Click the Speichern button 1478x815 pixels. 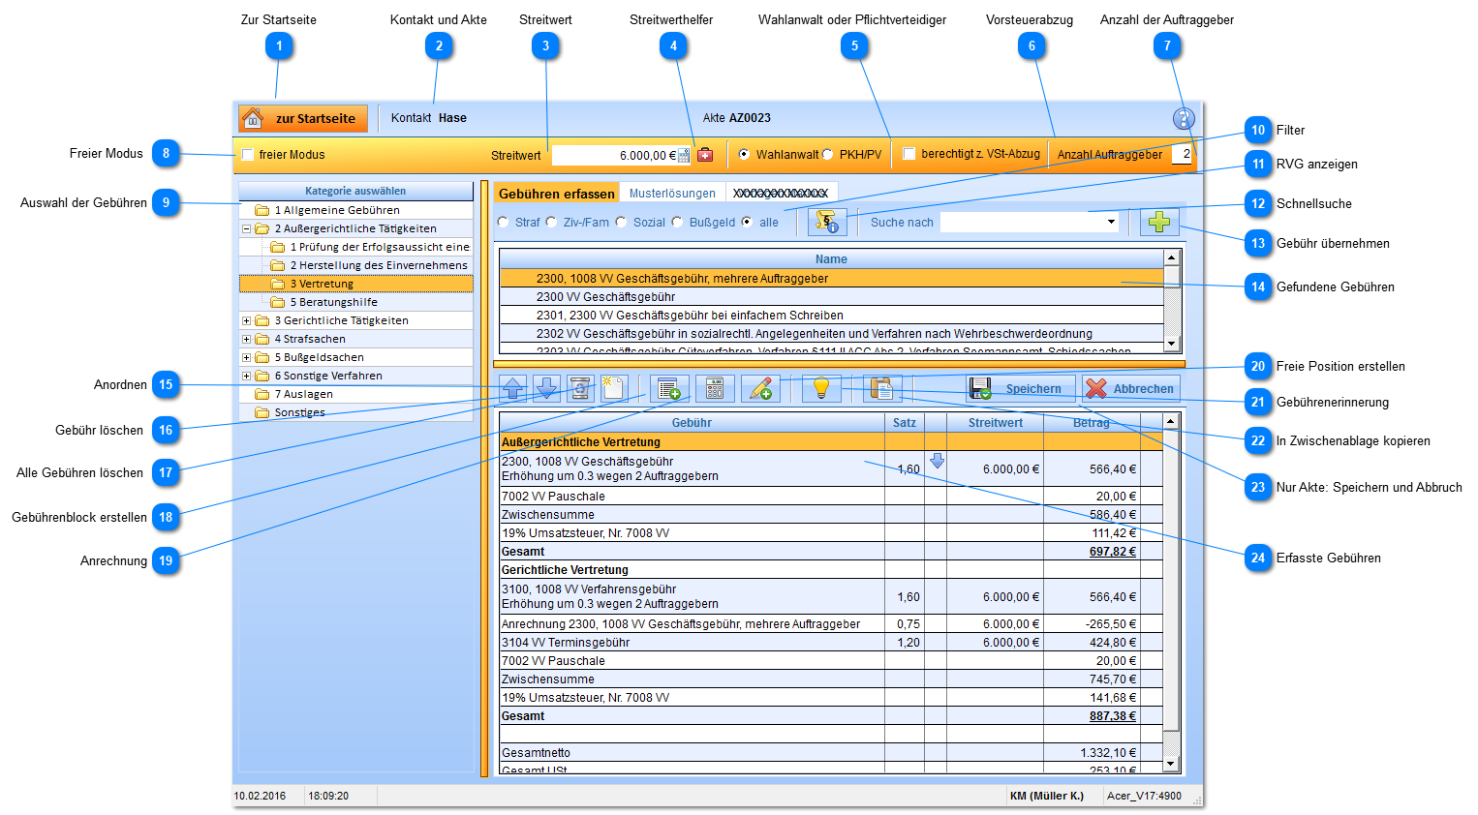pos(1021,388)
